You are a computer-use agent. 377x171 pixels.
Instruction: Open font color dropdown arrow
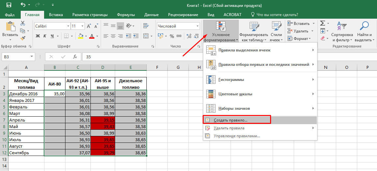97,36
